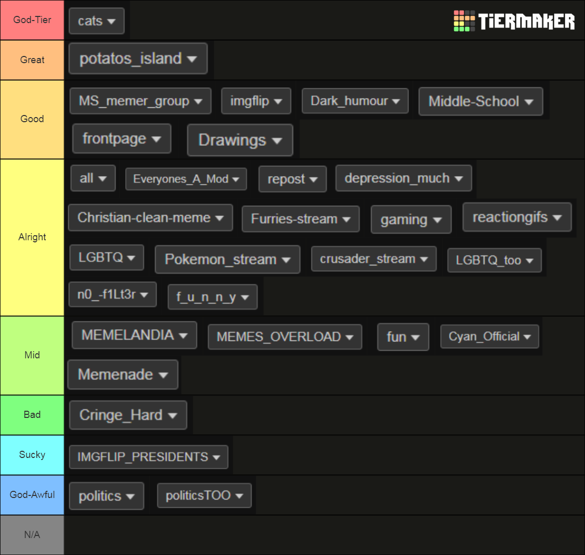585x555 pixels.
Task: Select the Sucky cyan tier label
Action: click(32, 454)
